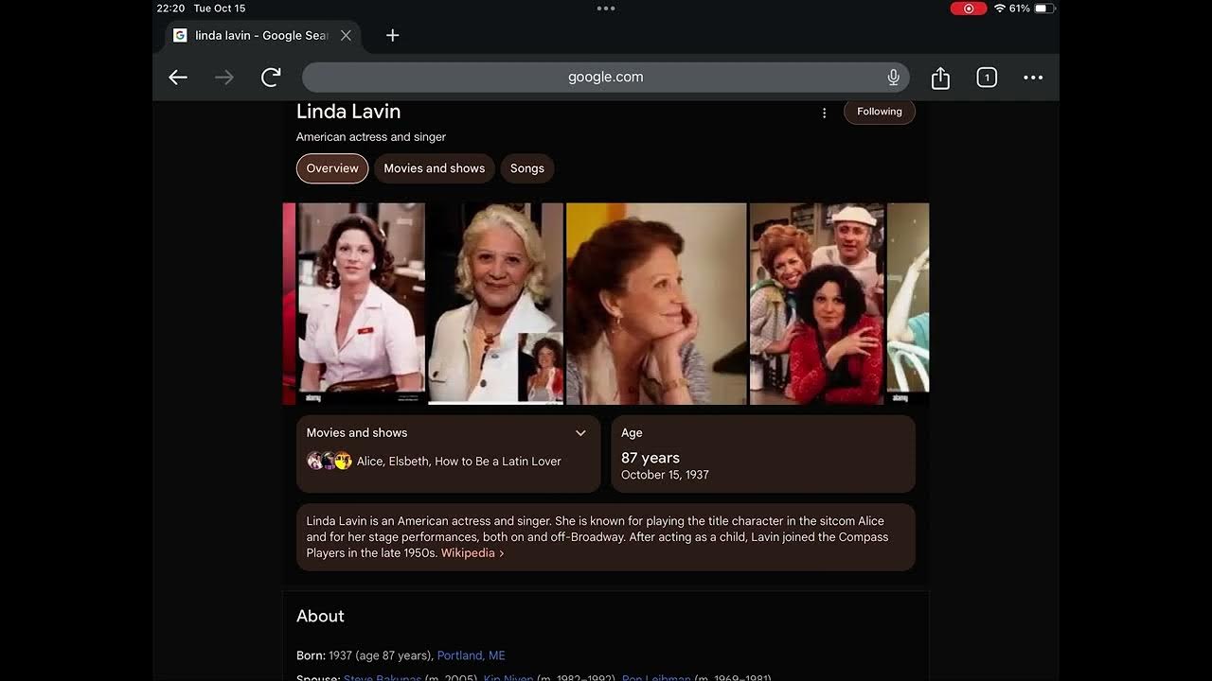The image size is (1212, 681).
Task: Click the Linda Lavin heading
Action: coord(348,112)
